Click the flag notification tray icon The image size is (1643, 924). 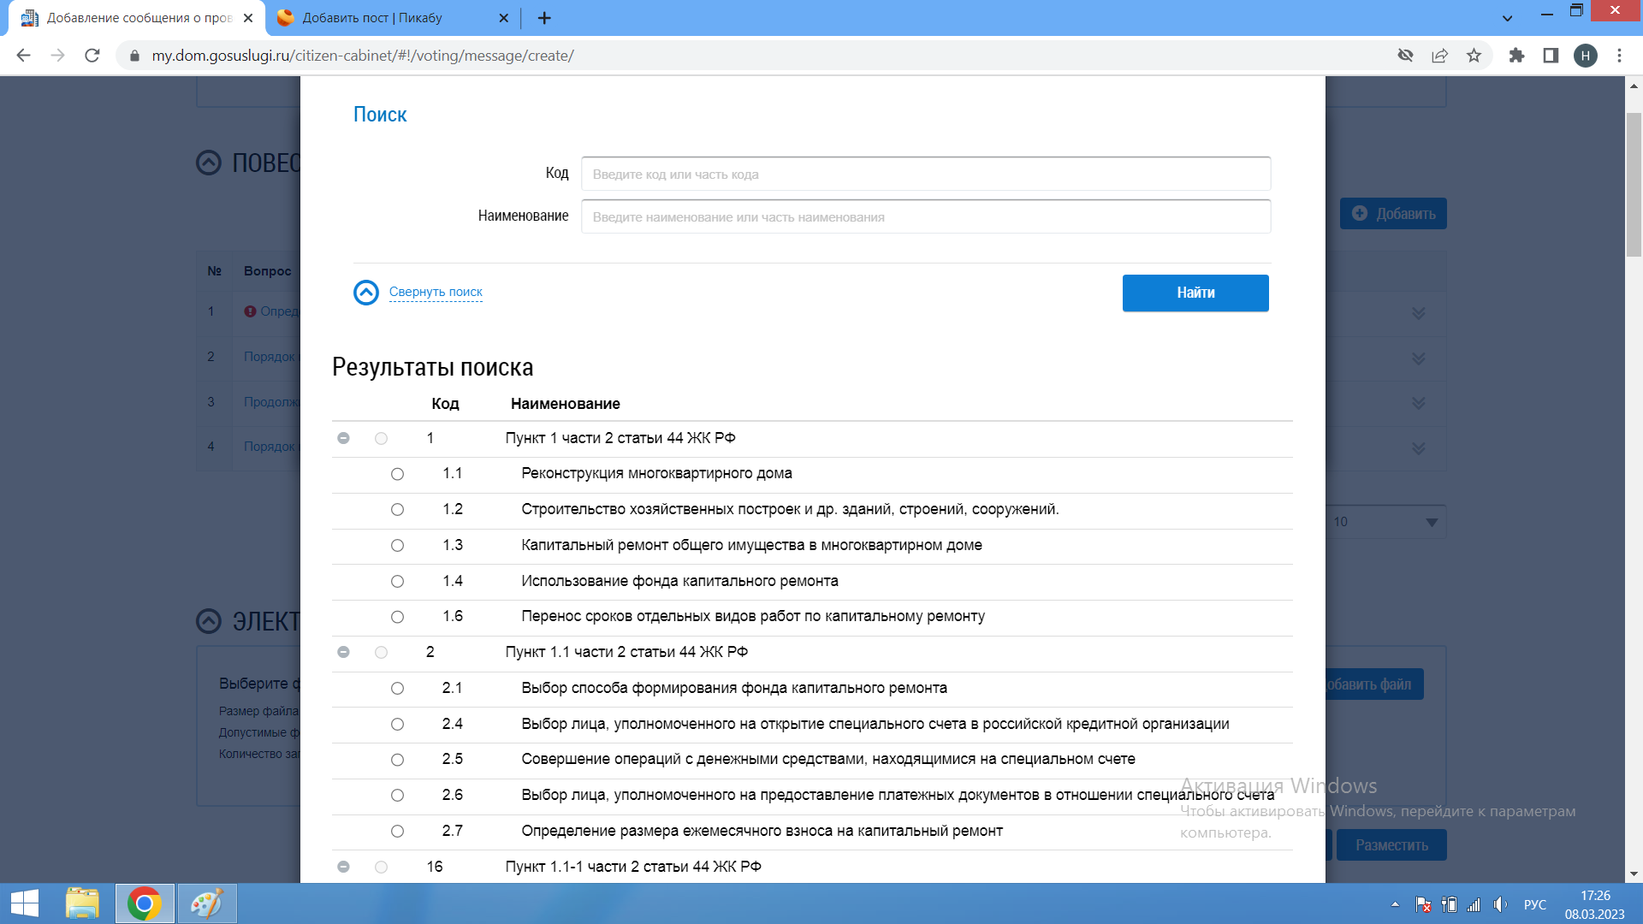point(1423,904)
